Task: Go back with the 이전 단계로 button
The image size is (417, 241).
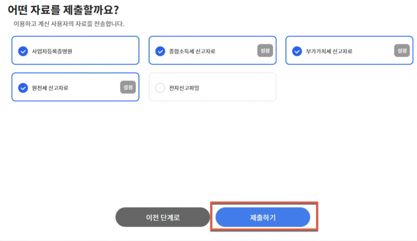Action: (162, 217)
